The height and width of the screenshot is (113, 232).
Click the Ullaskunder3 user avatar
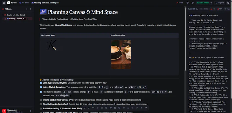pyautogui.click(x=4, y=111)
